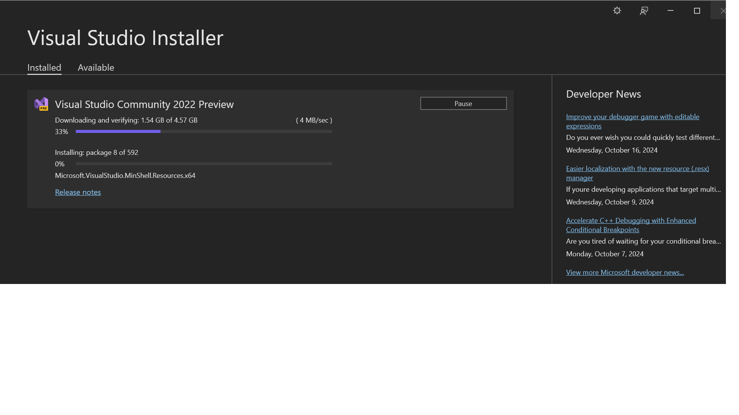Viewport: 739px width, 415px height.
Task: Click the 'Wednesday, October 9, 2024' date
Action: tap(610, 202)
